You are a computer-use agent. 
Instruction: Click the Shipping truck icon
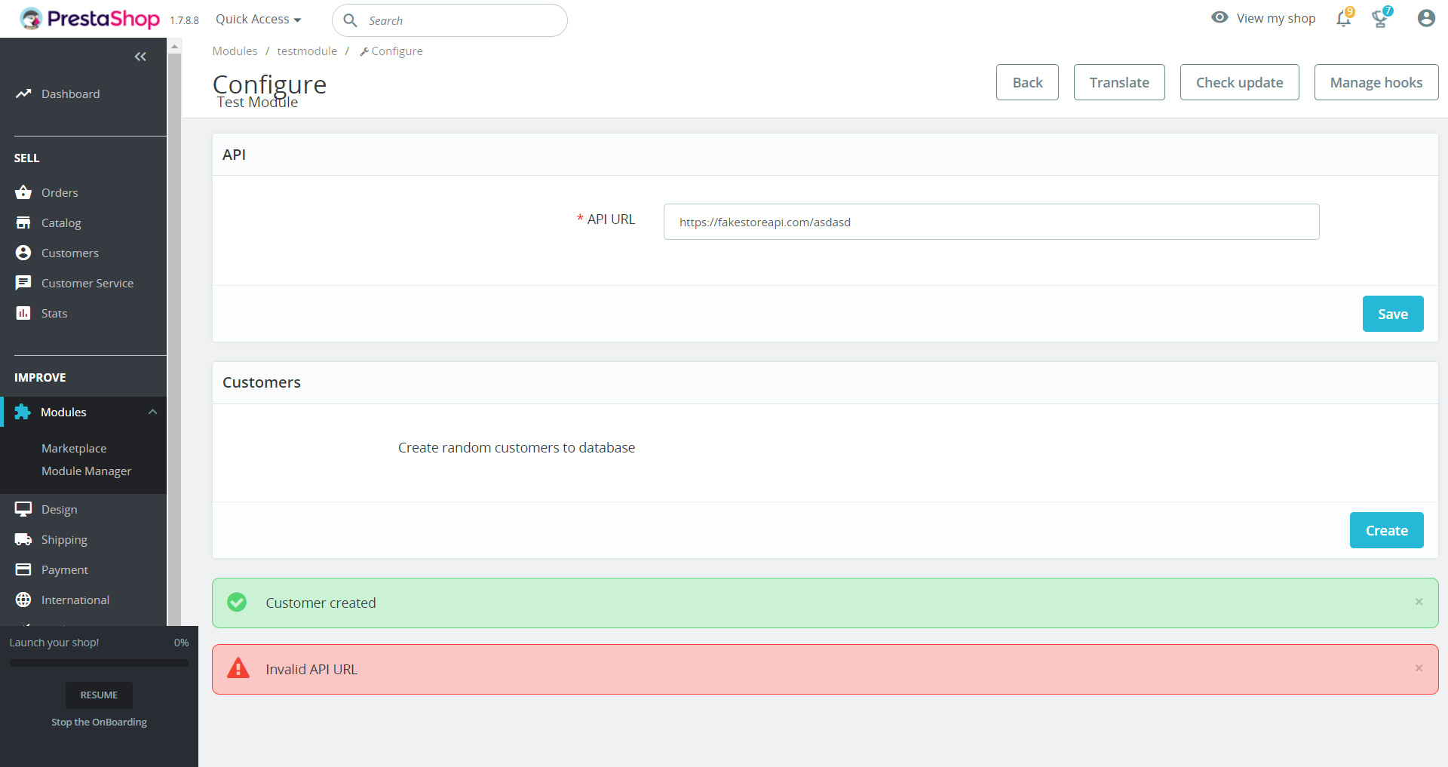23,539
